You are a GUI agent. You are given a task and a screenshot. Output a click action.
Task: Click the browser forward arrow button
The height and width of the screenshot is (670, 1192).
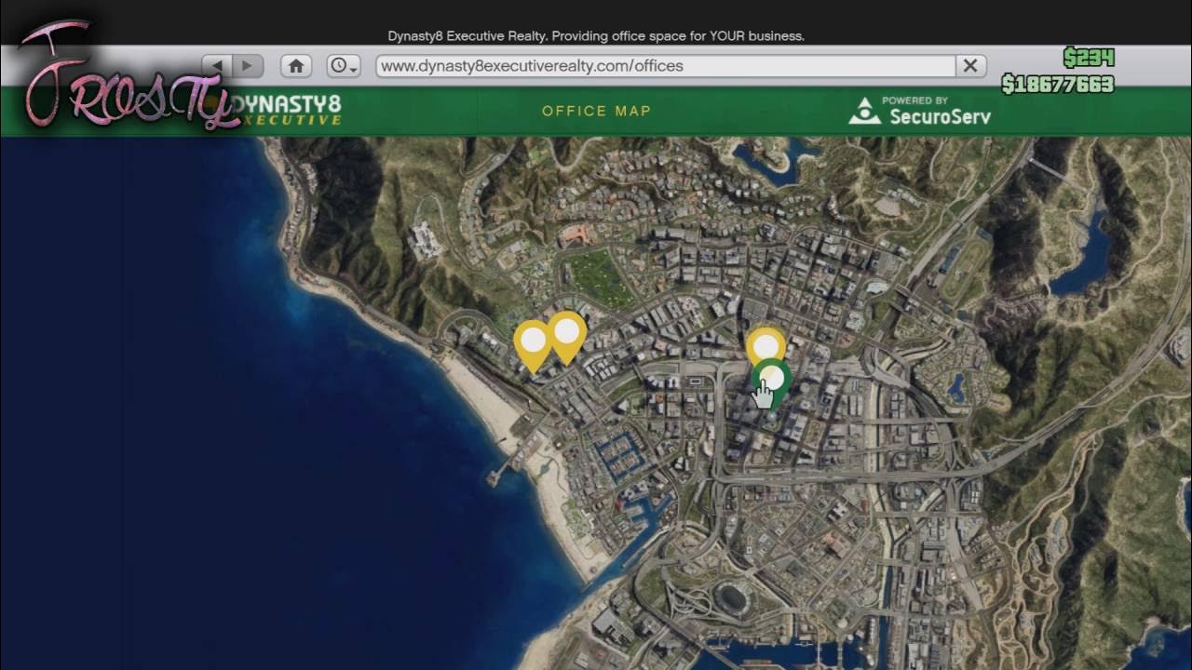coord(249,66)
